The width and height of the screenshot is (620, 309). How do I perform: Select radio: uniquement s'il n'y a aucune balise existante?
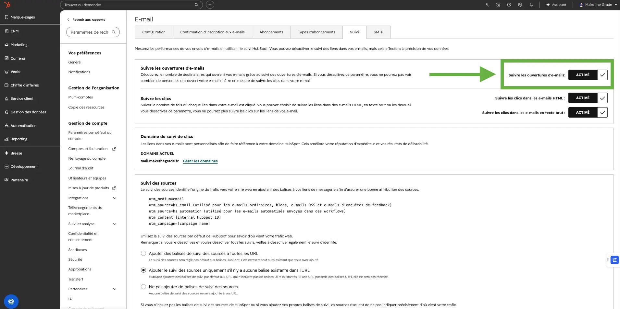point(143,270)
